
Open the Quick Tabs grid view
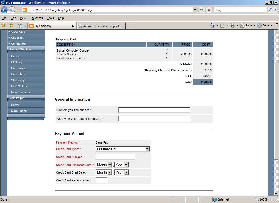[20, 26]
